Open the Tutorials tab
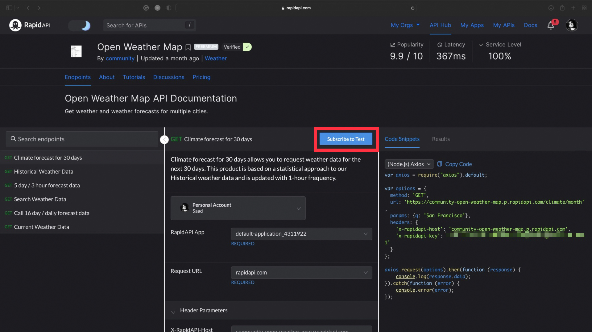The height and width of the screenshot is (332, 592). [x=134, y=77]
